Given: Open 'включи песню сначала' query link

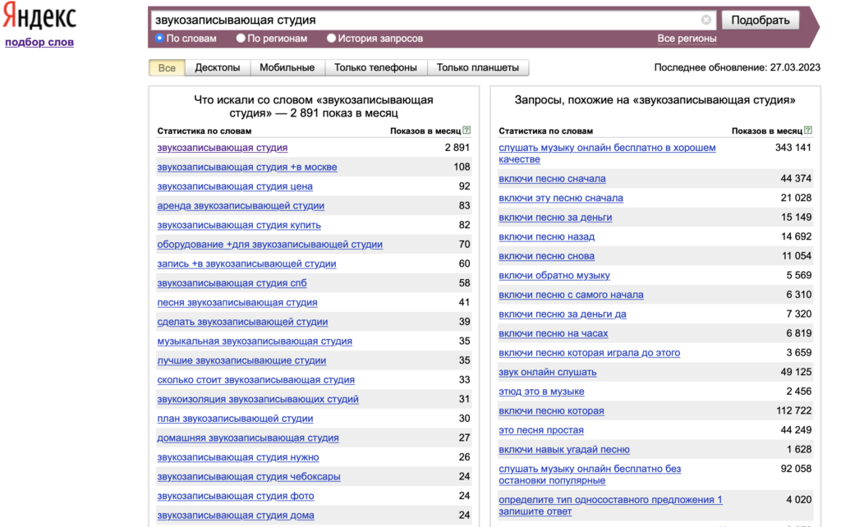Looking at the screenshot, I should pos(552,178).
